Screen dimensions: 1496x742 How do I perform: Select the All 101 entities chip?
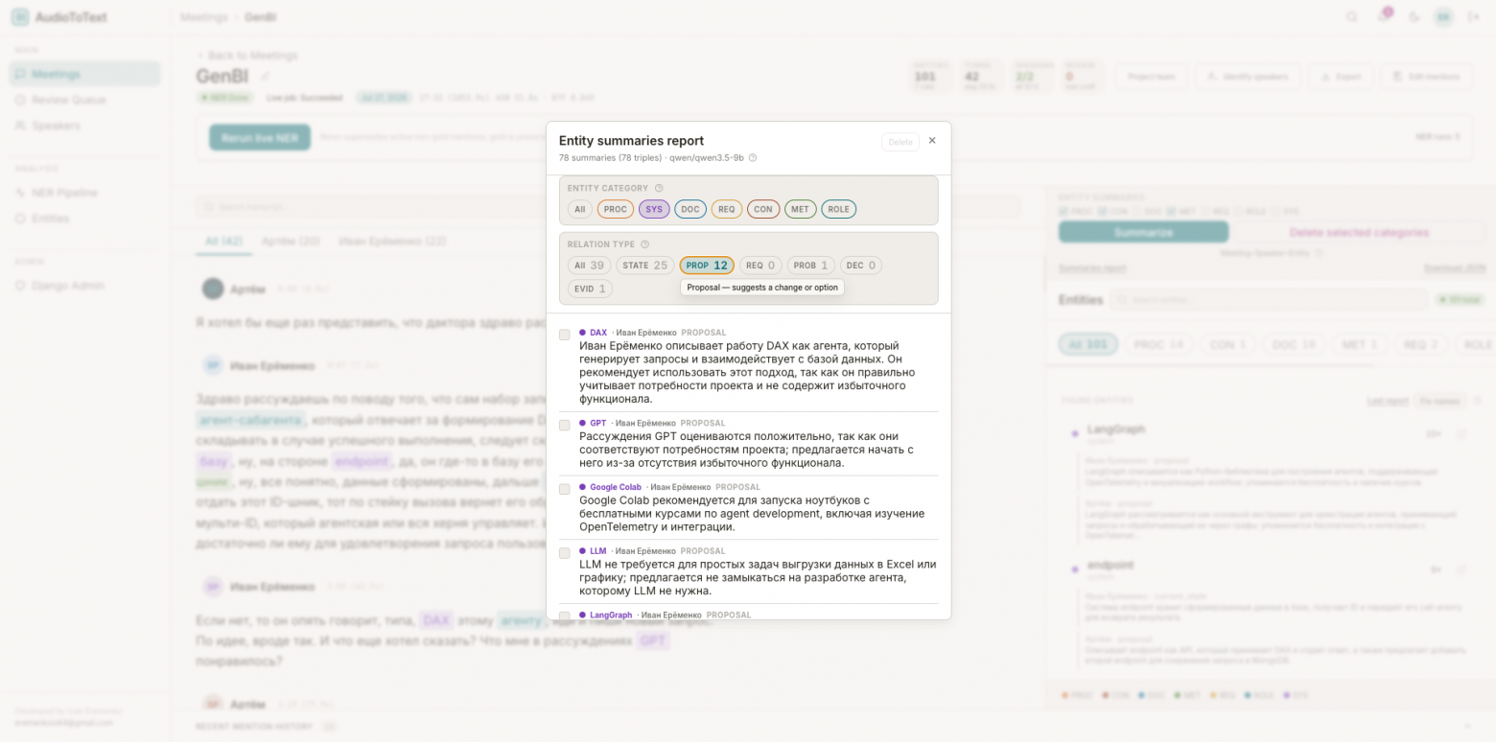(x=1089, y=344)
